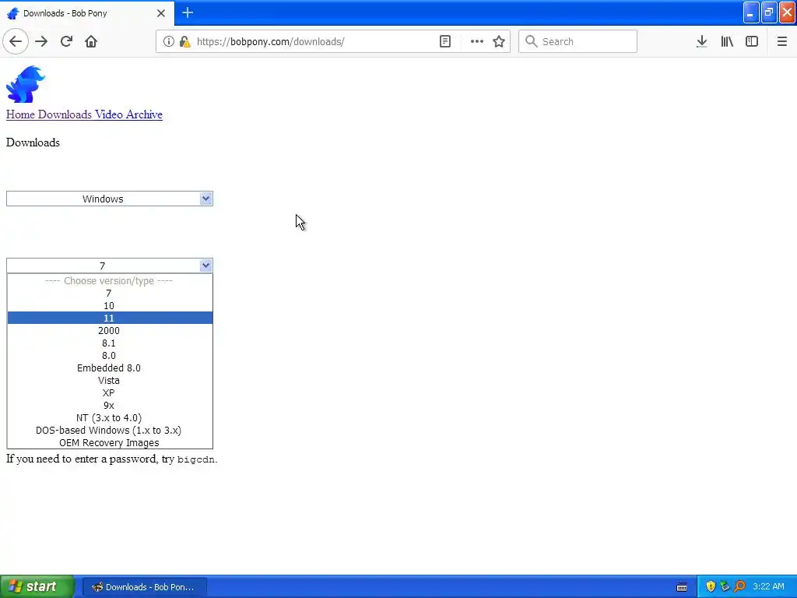Go forward with the forward arrow

pos(41,42)
